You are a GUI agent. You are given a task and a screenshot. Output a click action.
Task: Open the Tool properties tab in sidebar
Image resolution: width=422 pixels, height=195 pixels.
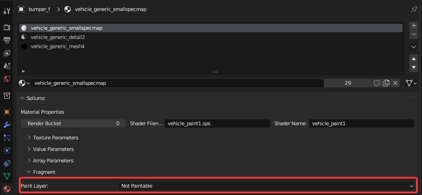pyautogui.click(x=7, y=11)
